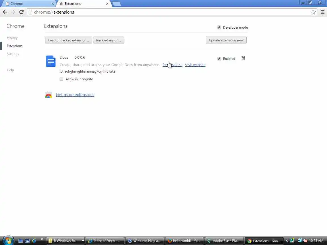This screenshot has width=327, height=245.
Task: Click the page icon in the address bar
Action: (30, 12)
